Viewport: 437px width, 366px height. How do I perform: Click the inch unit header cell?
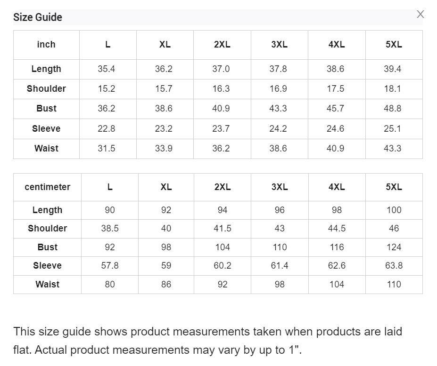click(x=46, y=45)
